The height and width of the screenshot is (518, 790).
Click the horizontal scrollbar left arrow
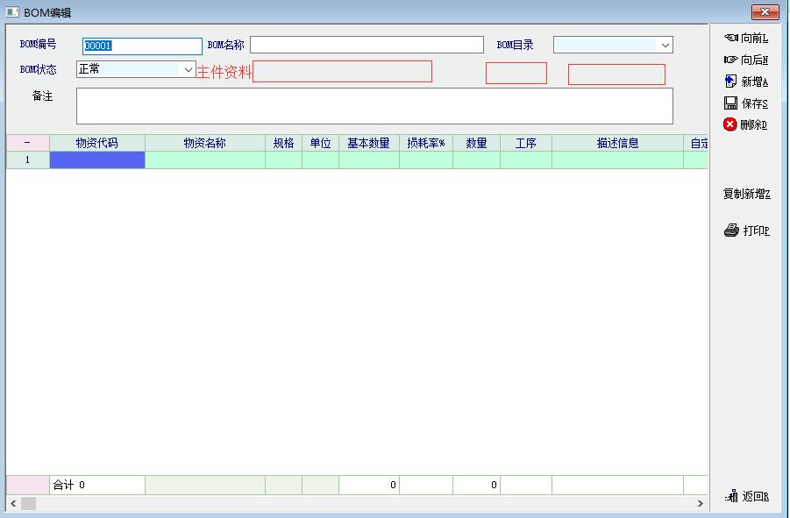13,504
